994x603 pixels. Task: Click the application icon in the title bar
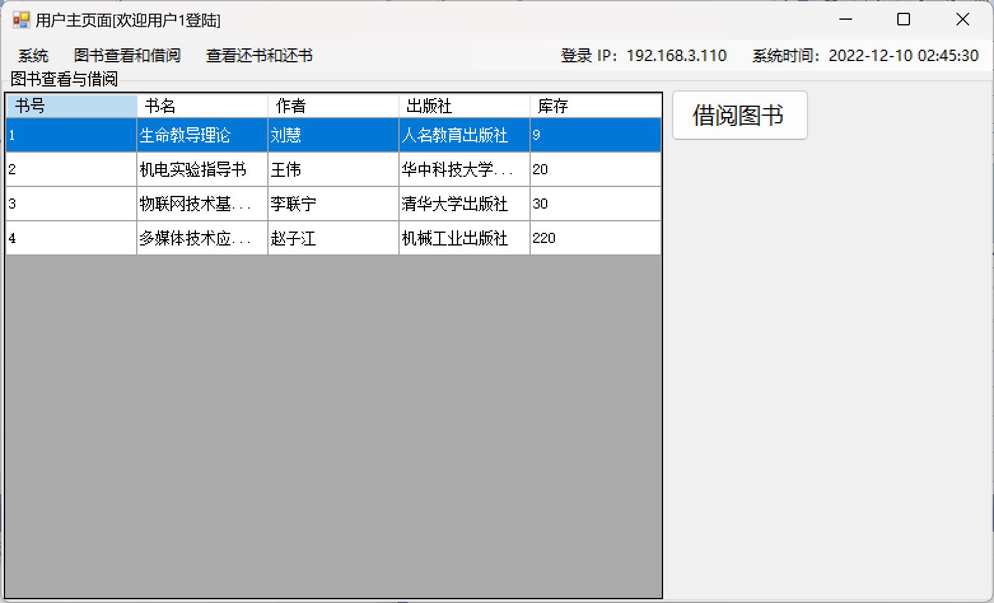[x=21, y=20]
